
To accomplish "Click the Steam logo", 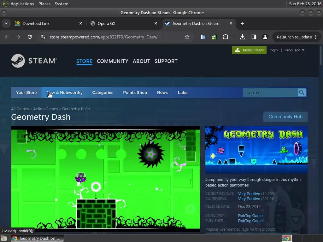I will 34,61.
